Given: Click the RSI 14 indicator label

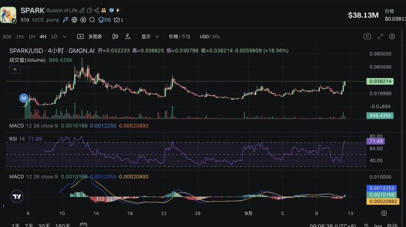Looking at the screenshot, I should pyautogui.click(x=17, y=139).
